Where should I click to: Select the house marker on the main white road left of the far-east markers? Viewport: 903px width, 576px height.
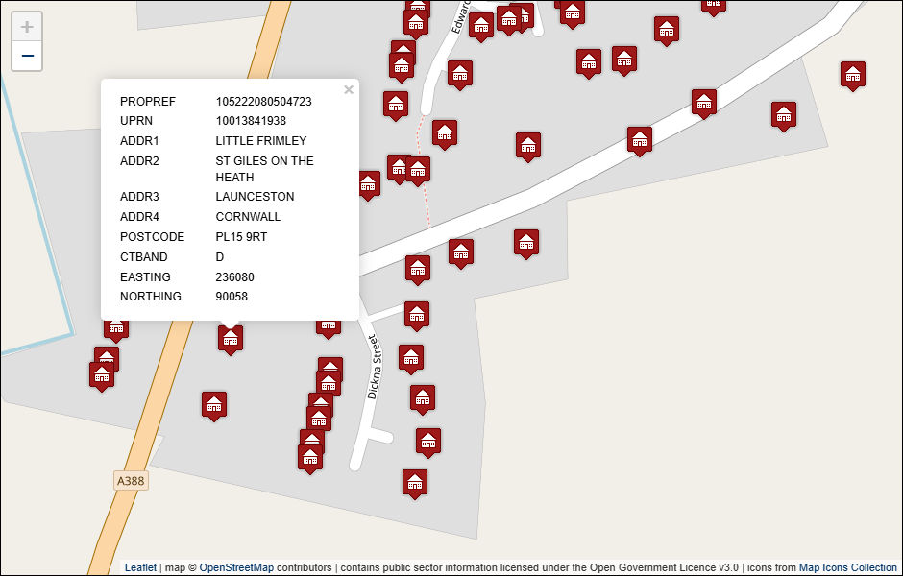704,104
